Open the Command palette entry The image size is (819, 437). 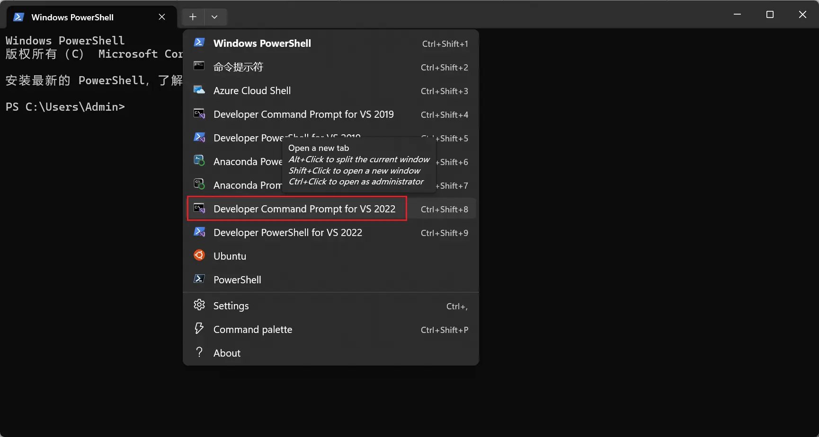click(x=330, y=330)
